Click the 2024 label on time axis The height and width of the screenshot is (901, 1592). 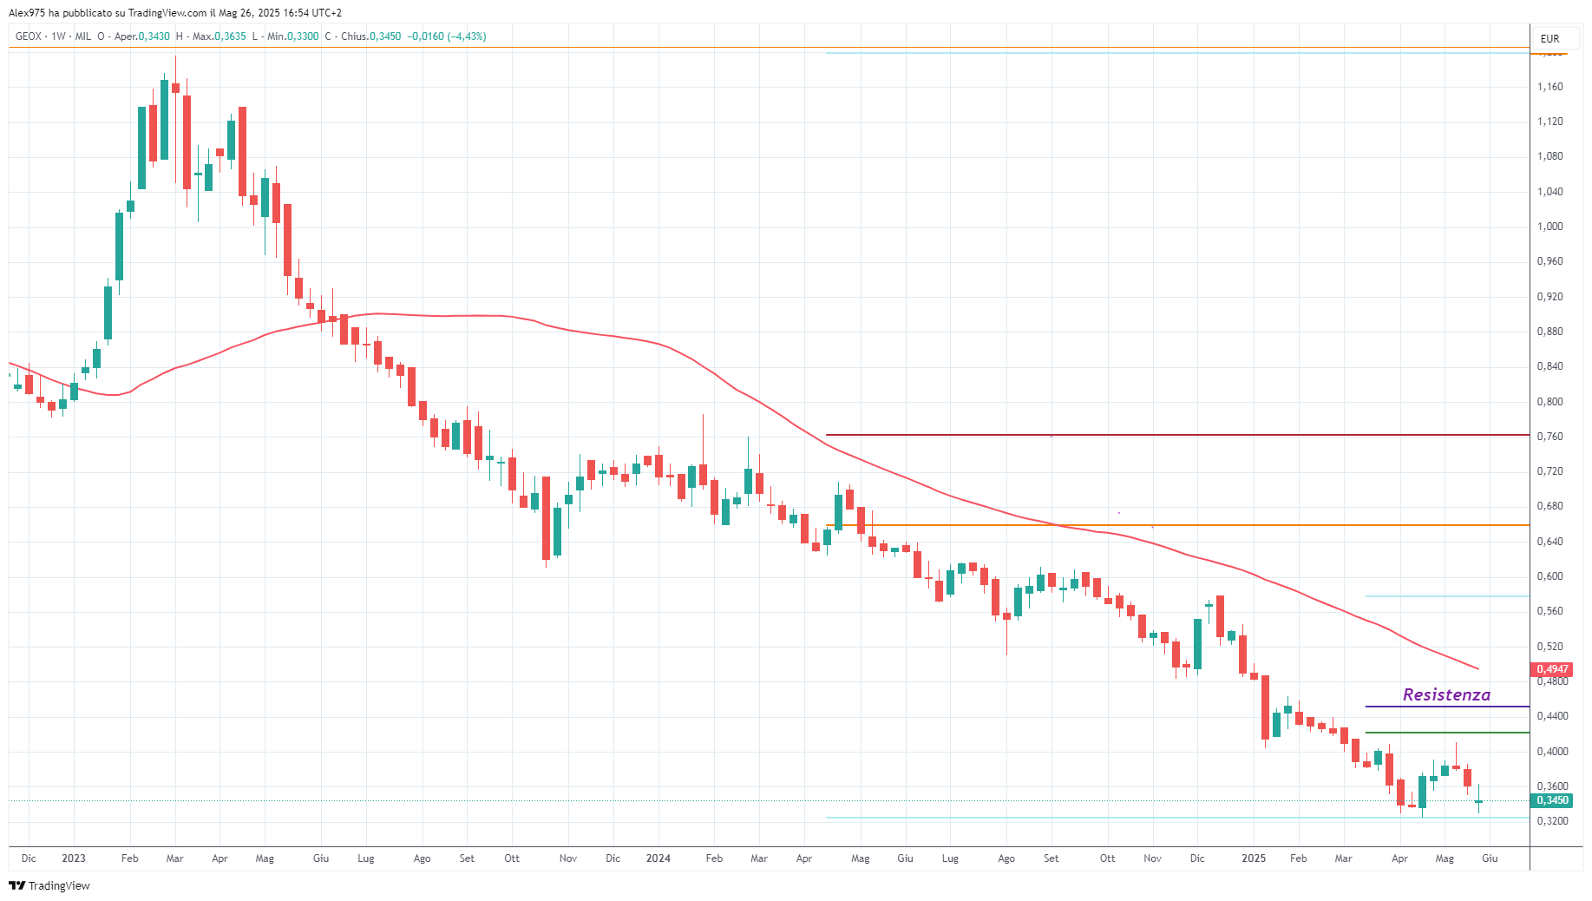658,858
